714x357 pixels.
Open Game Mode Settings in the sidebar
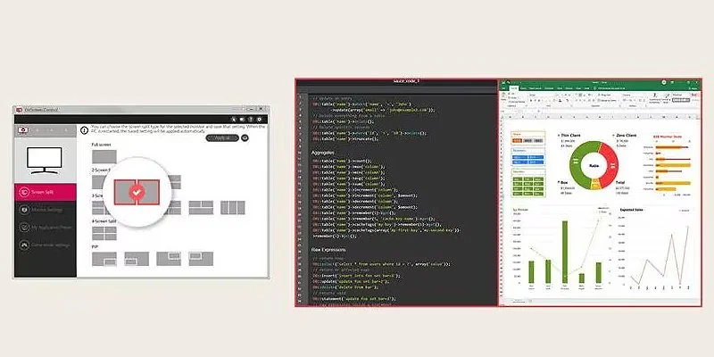pyautogui.click(x=46, y=245)
